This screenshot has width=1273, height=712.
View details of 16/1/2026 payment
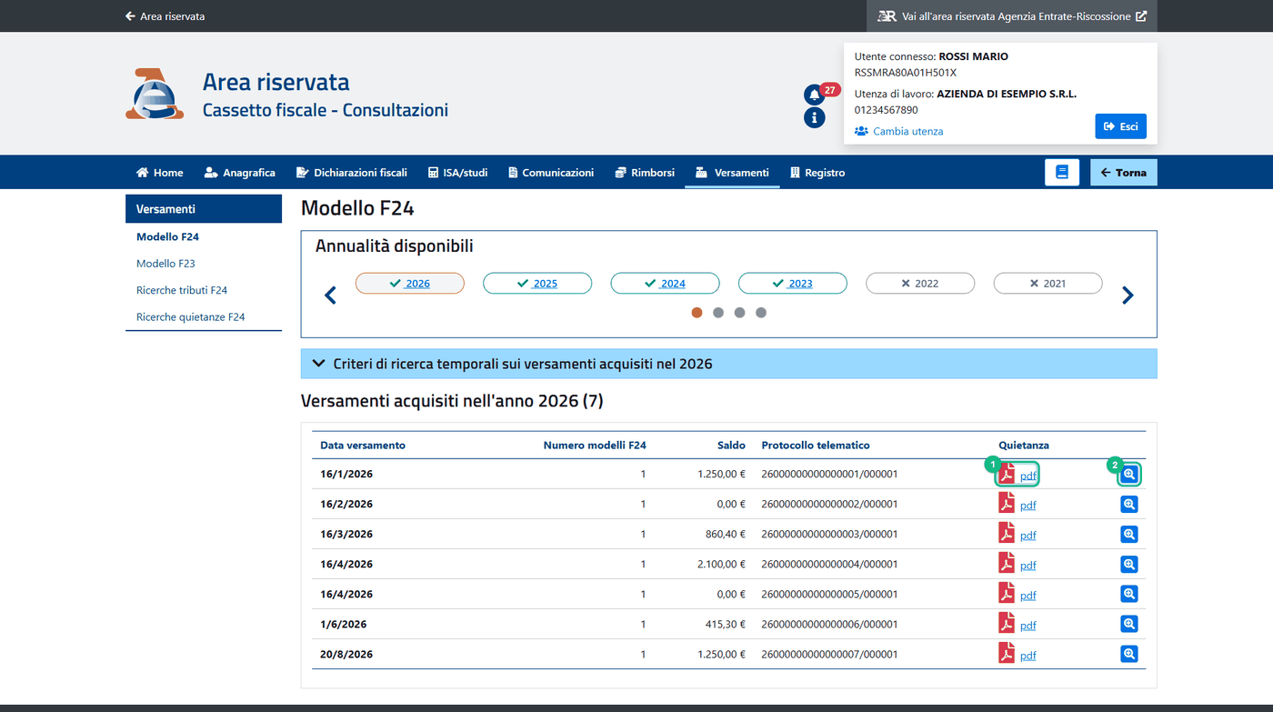(1129, 474)
